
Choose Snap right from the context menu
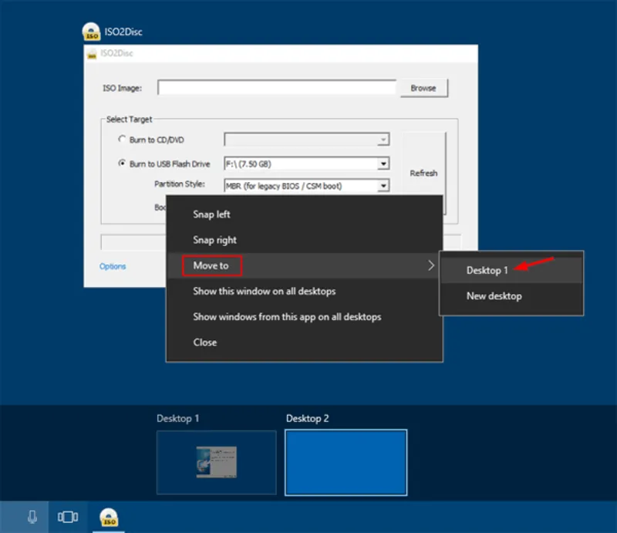tap(214, 240)
